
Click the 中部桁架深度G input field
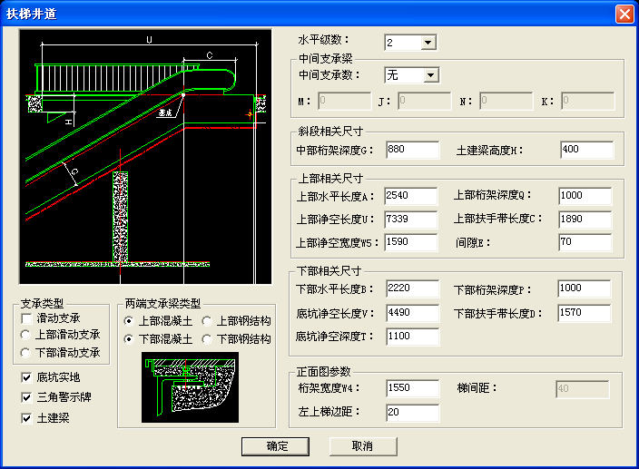point(412,150)
